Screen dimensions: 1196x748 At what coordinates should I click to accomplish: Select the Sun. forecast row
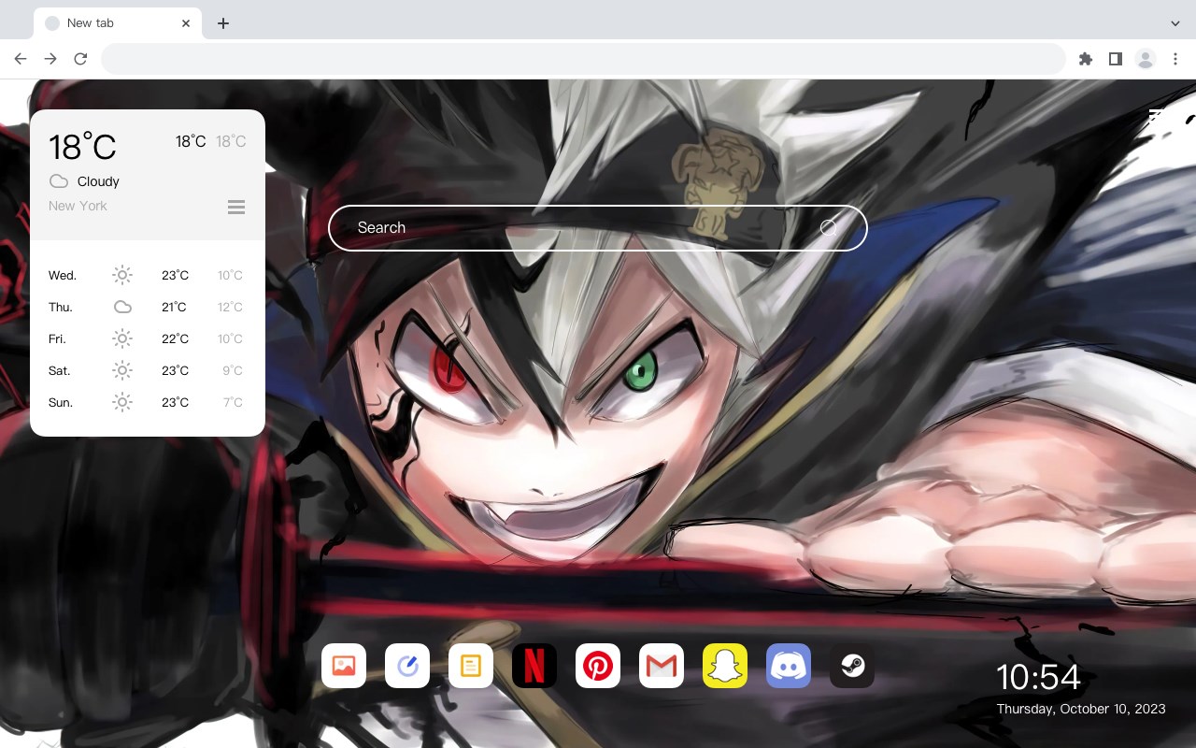tap(148, 402)
